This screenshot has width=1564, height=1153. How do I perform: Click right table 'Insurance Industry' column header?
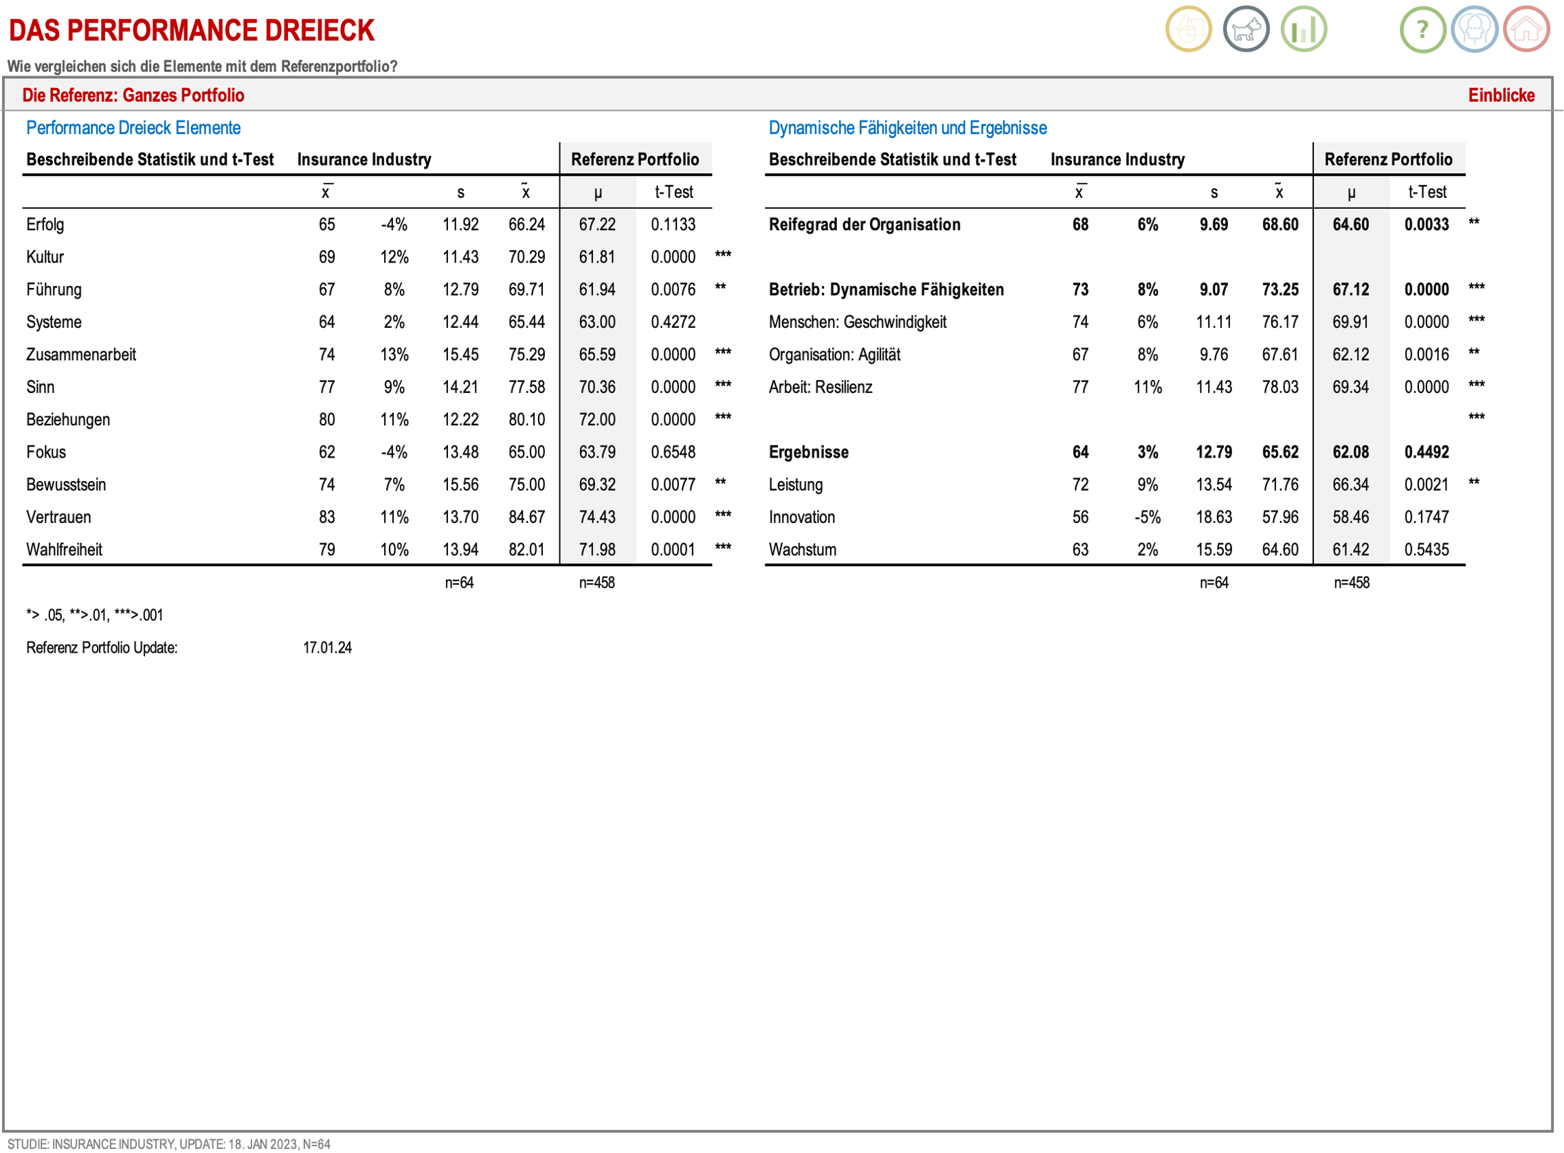pyautogui.click(x=1117, y=159)
